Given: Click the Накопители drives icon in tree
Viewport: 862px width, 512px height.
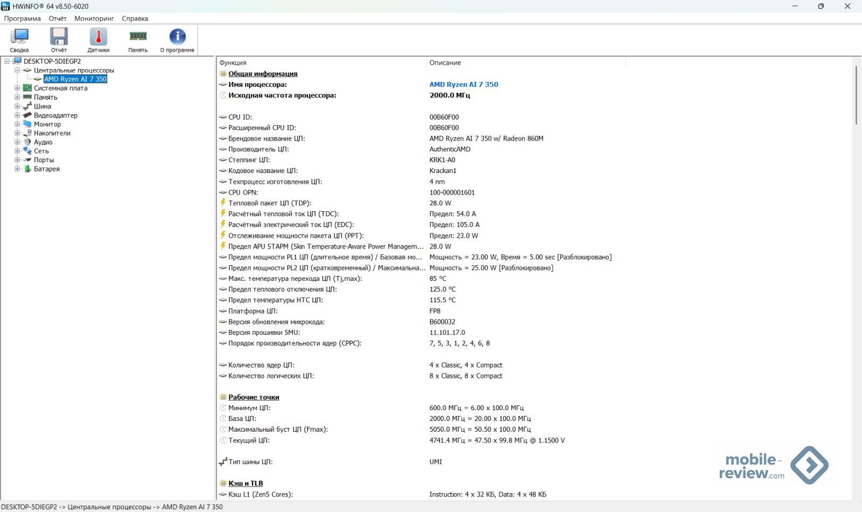Looking at the screenshot, I should (x=27, y=133).
